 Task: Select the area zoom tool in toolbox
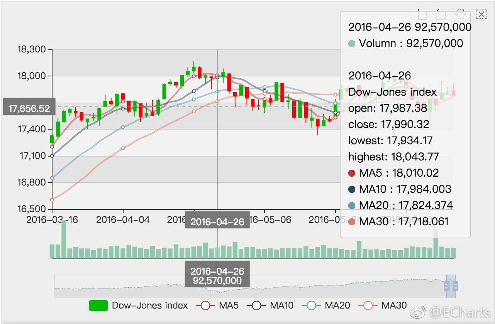point(423,15)
